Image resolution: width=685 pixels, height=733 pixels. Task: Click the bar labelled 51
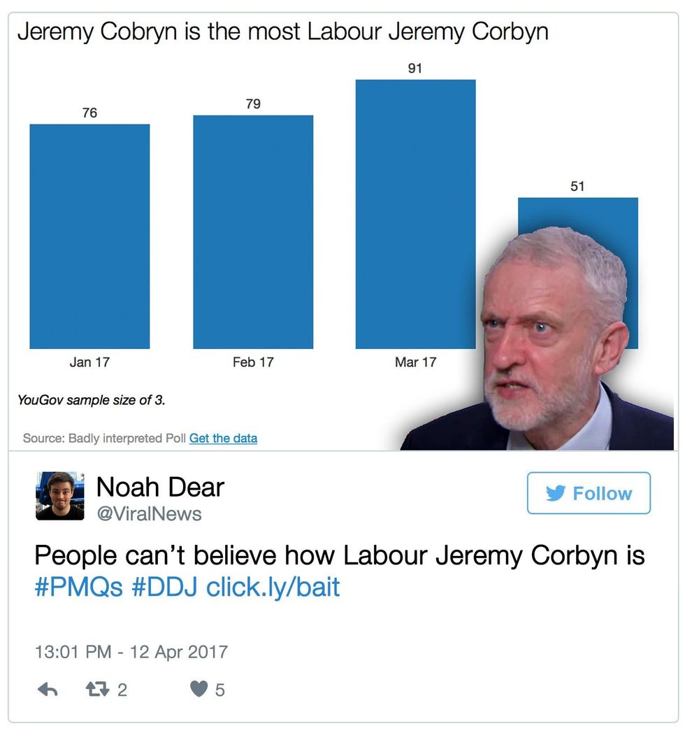click(x=577, y=217)
